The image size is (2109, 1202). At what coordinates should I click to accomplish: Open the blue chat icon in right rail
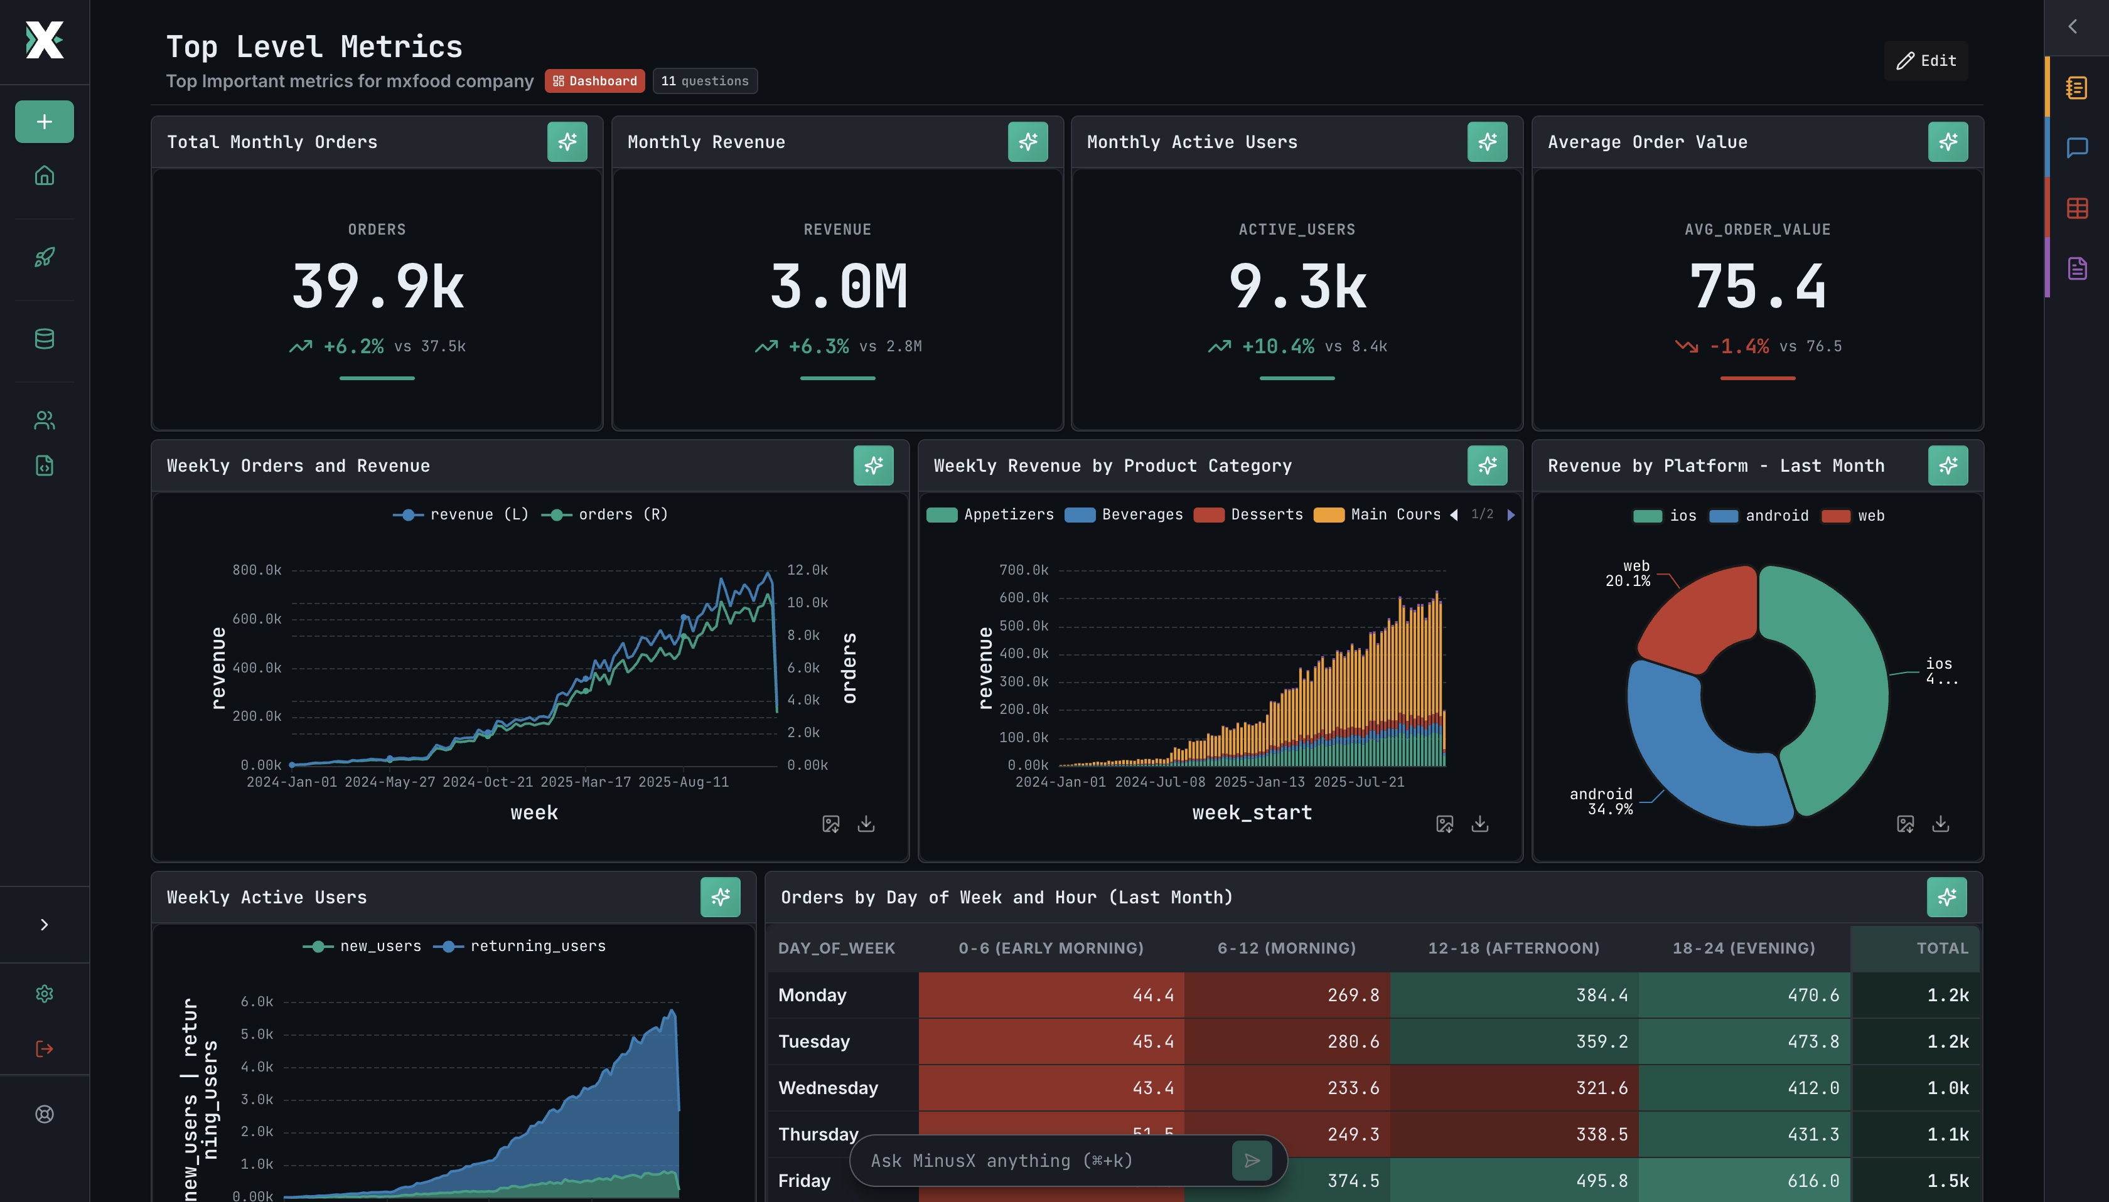point(2077,148)
